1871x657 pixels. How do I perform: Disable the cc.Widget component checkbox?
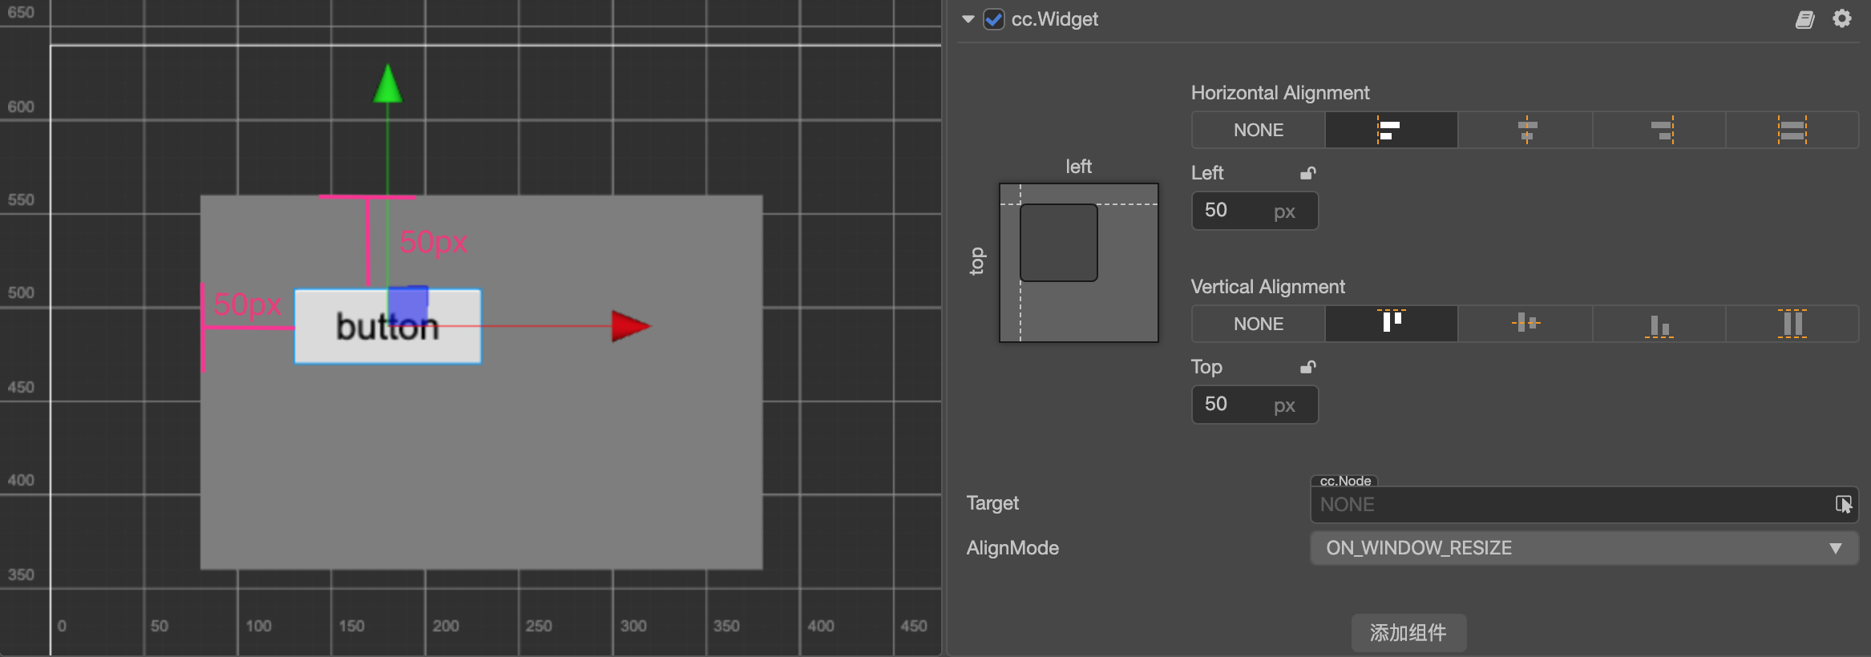pos(994,19)
